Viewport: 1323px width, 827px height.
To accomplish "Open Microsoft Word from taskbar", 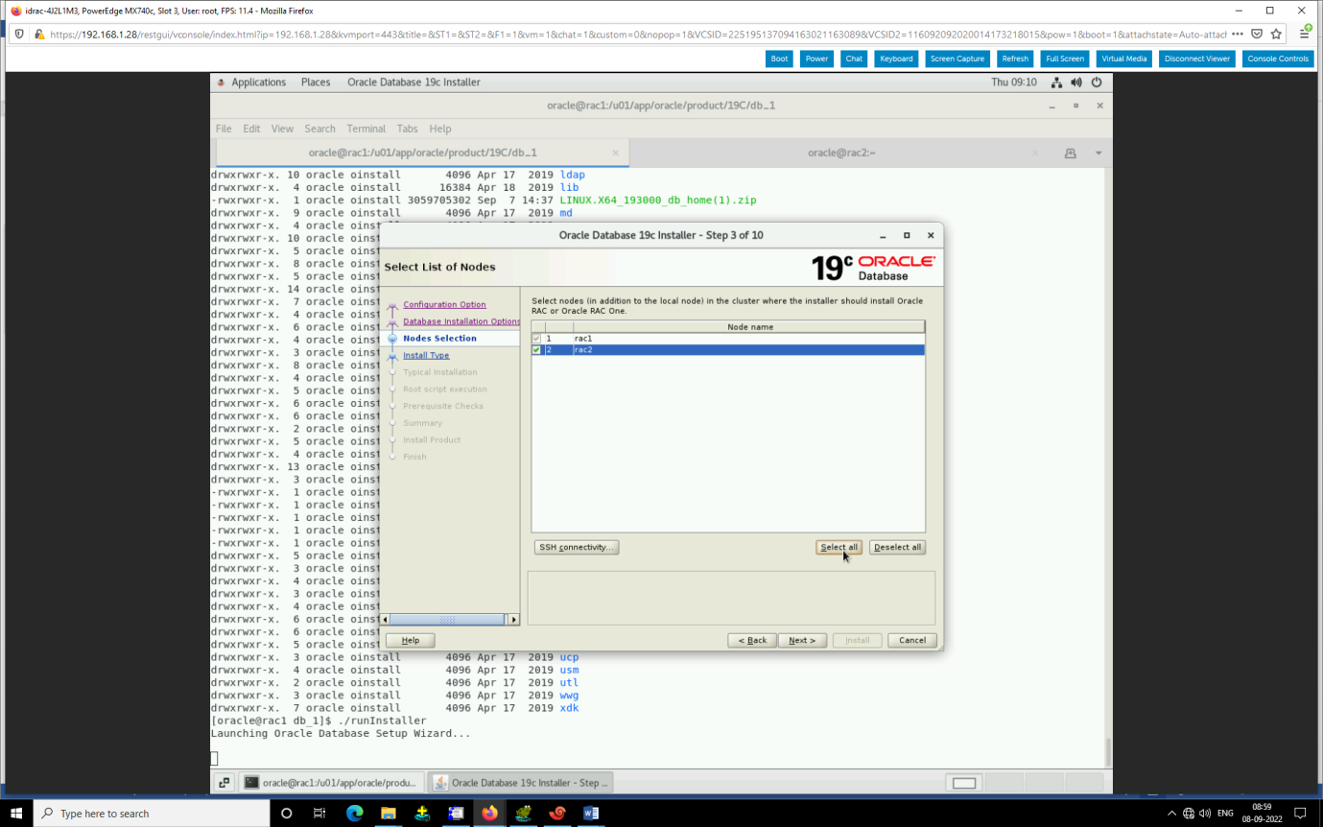I will pos(591,813).
